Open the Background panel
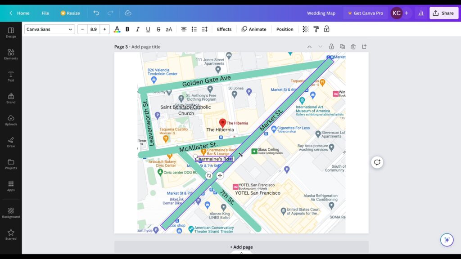The height and width of the screenshot is (259, 461). (11, 213)
